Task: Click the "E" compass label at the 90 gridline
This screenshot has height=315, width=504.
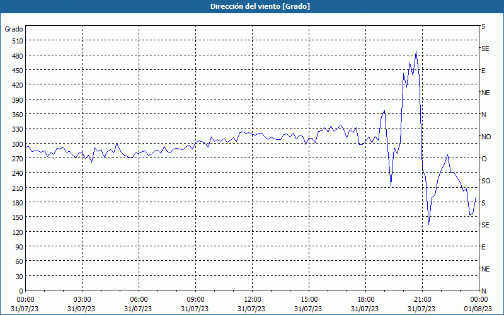Action: tap(483, 247)
